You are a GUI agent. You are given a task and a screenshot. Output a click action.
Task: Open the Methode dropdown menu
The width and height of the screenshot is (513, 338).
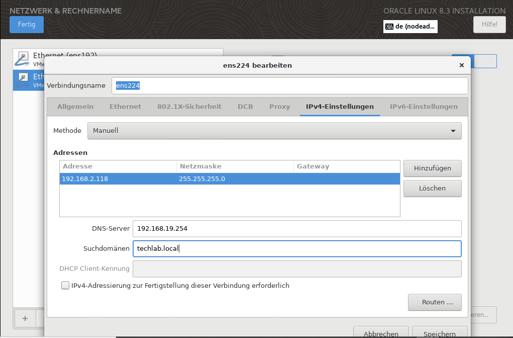[x=274, y=130]
